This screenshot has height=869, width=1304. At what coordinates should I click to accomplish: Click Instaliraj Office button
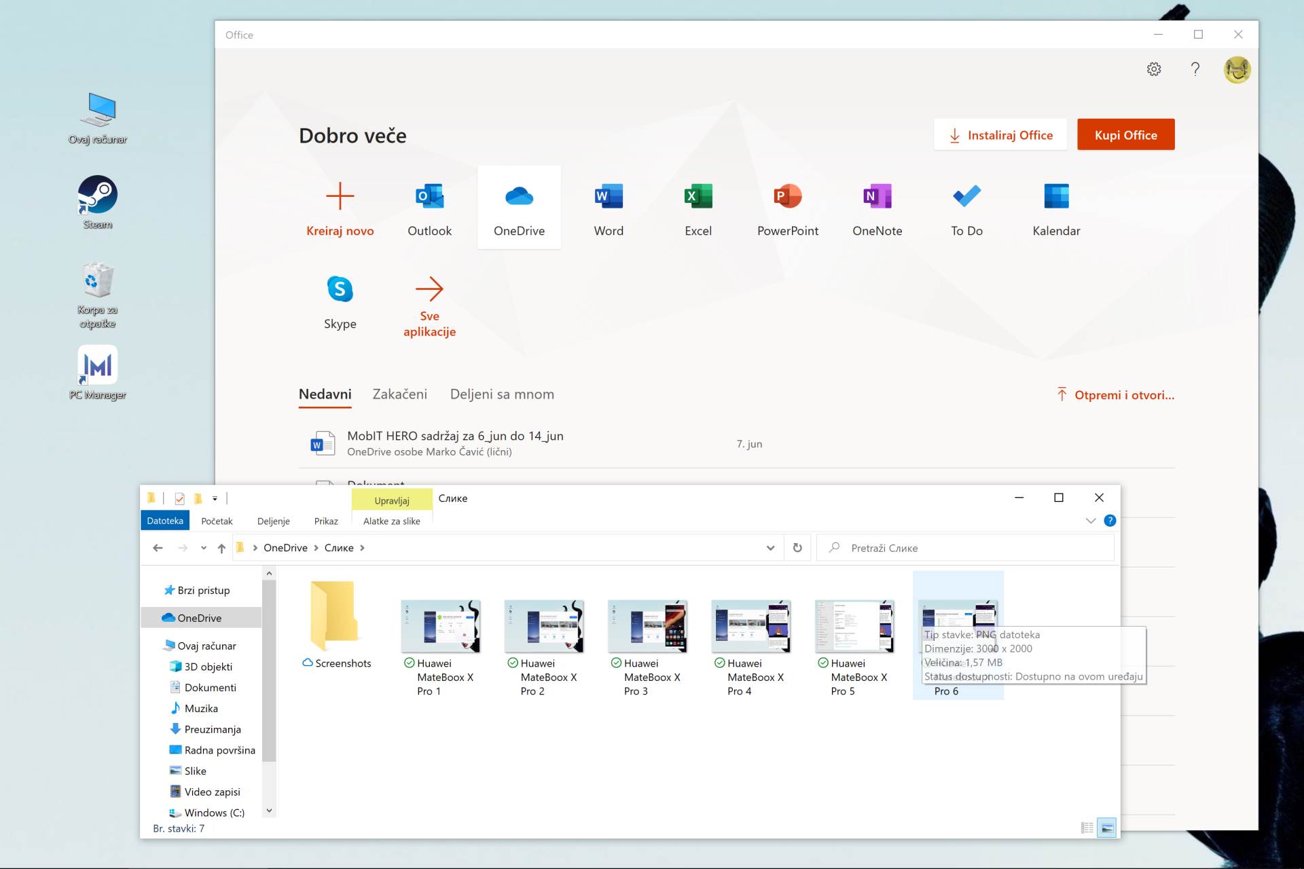click(x=1000, y=135)
